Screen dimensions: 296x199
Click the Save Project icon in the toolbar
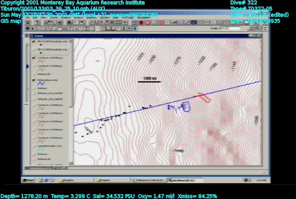pos(28,23)
